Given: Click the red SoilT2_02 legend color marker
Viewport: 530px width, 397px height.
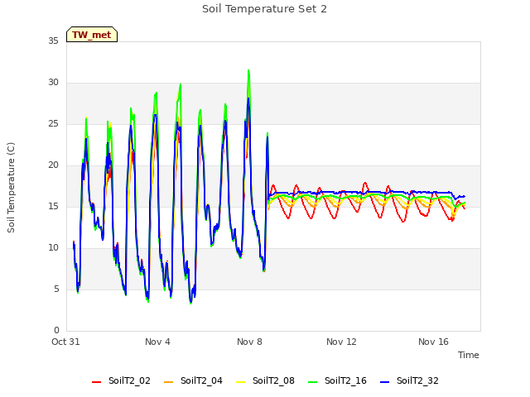Looking at the screenshot, I should 96,382.
